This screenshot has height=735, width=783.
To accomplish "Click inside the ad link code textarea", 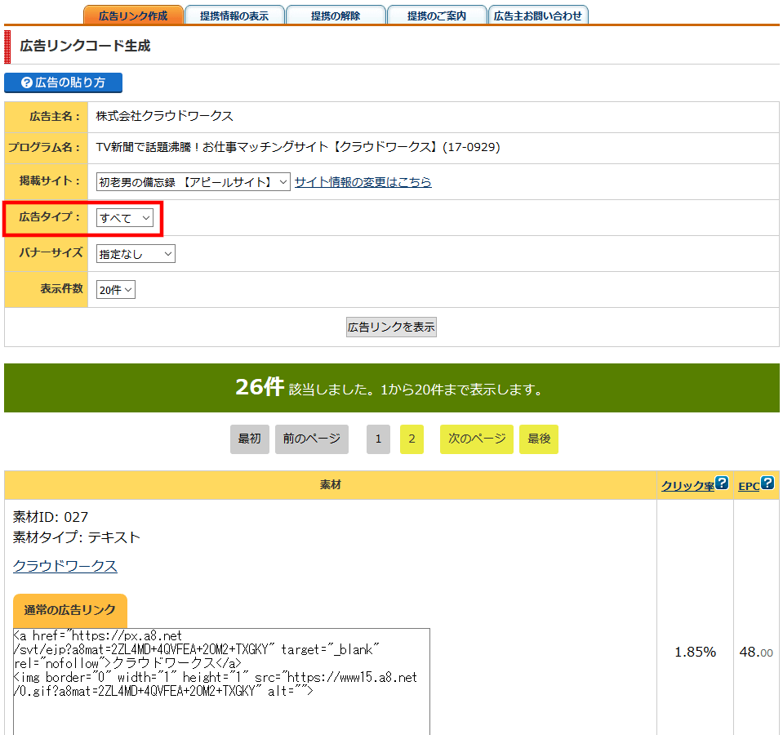I will (222, 681).
